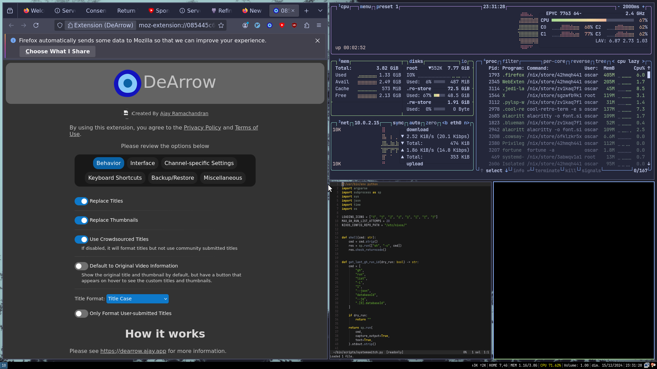Viewport: 657px width, 369px height.
Task: Click Choose What I Share button
Action: pos(57,52)
